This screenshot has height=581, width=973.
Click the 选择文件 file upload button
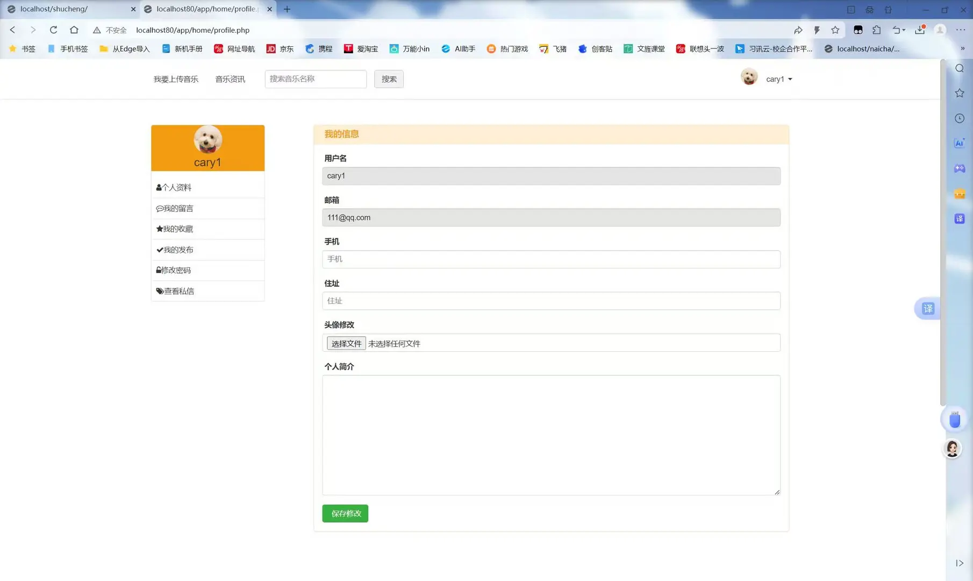[x=346, y=343]
